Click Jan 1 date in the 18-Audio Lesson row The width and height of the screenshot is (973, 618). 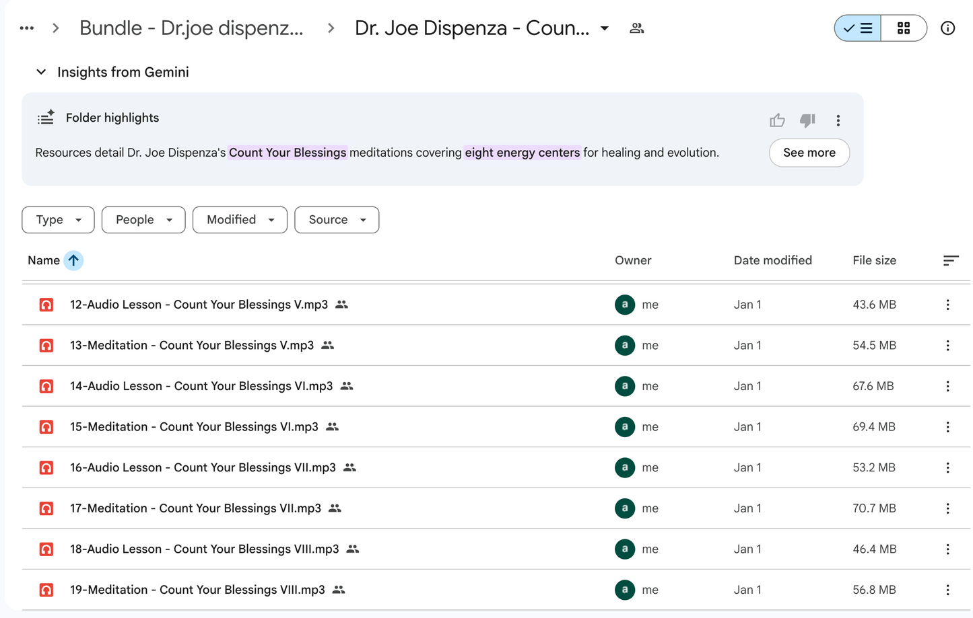click(747, 549)
